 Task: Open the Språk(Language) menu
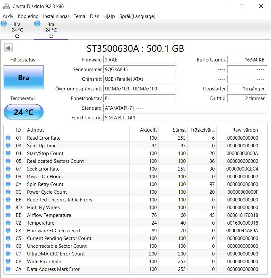pos(137,16)
